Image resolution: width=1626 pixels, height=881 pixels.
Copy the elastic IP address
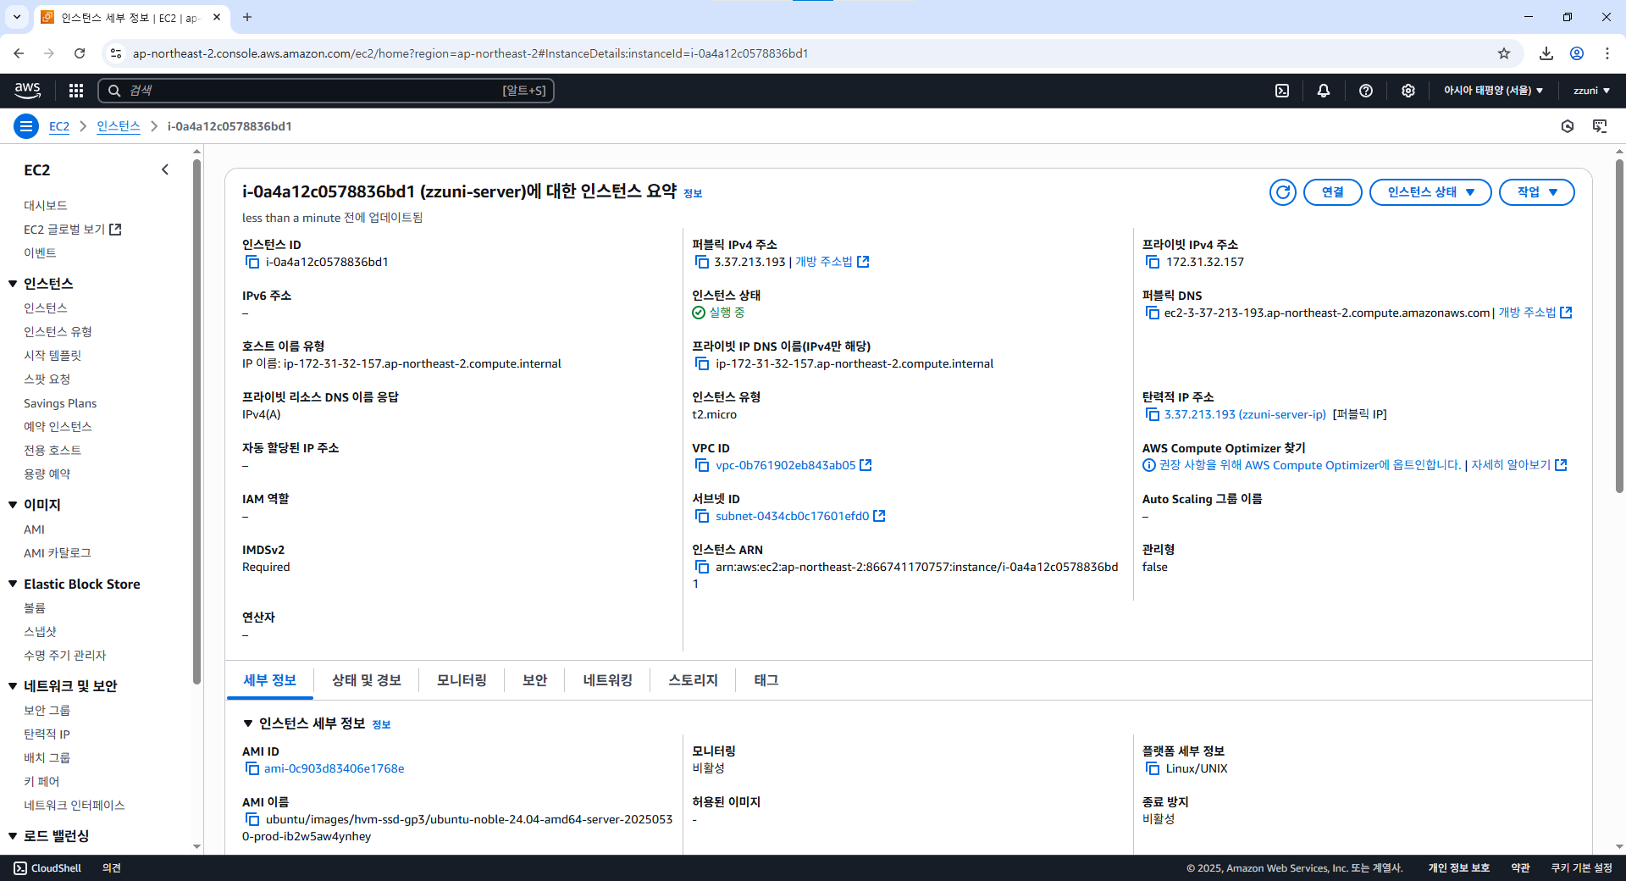(x=1153, y=414)
